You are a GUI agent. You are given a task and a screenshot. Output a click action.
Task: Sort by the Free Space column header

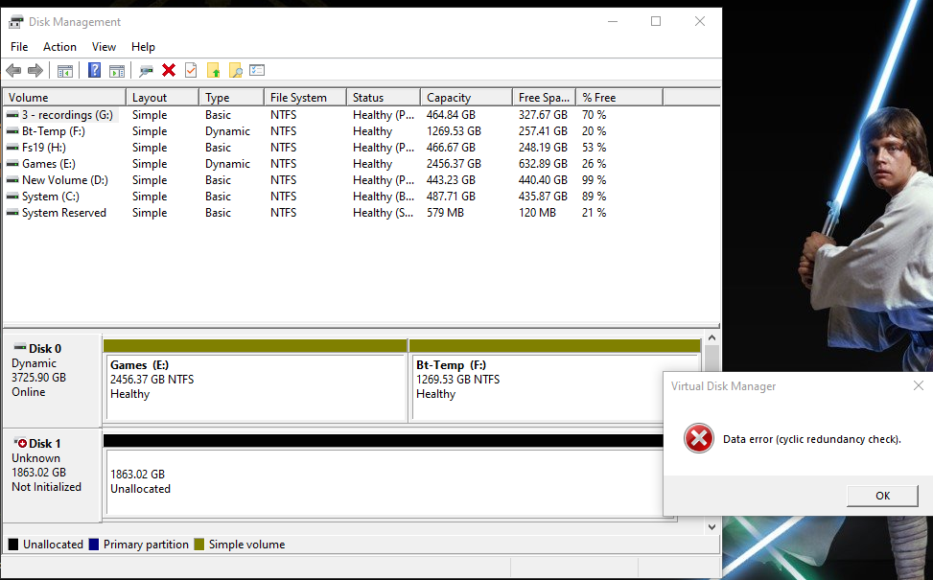coord(545,98)
